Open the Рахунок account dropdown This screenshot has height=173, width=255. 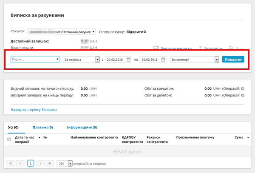tap(62, 32)
